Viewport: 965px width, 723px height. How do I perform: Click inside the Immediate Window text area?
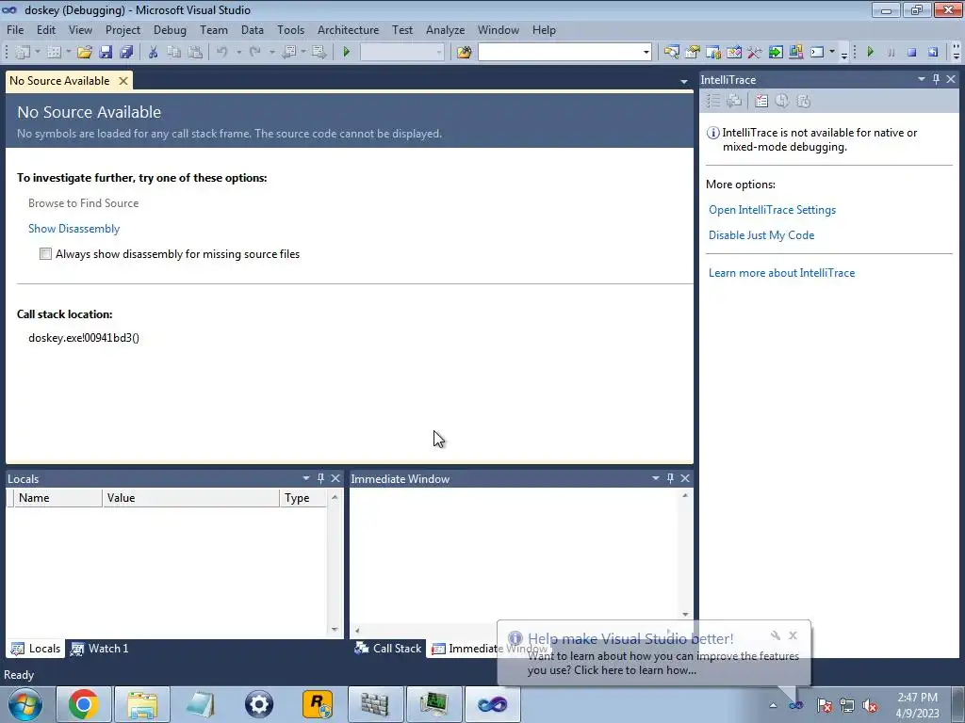click(515, 554)
